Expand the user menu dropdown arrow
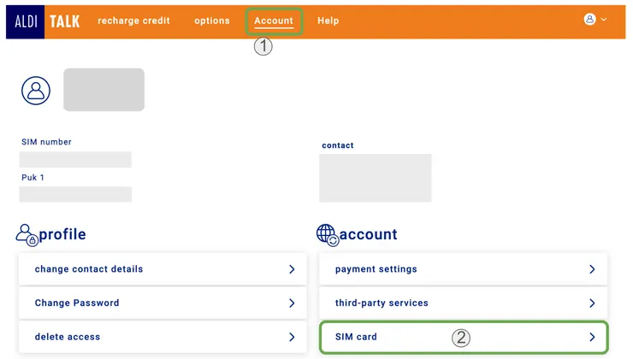Viewport: 633px width, 359px height. (x=604, y=20)
